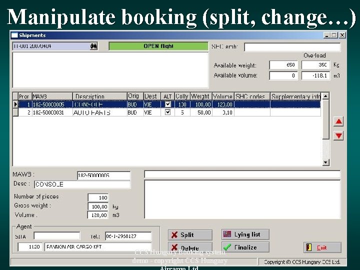Click the Overload weight field showing 350
Image resolution: width=360 pixels, height=270 pixels.
tap(315, 65)
